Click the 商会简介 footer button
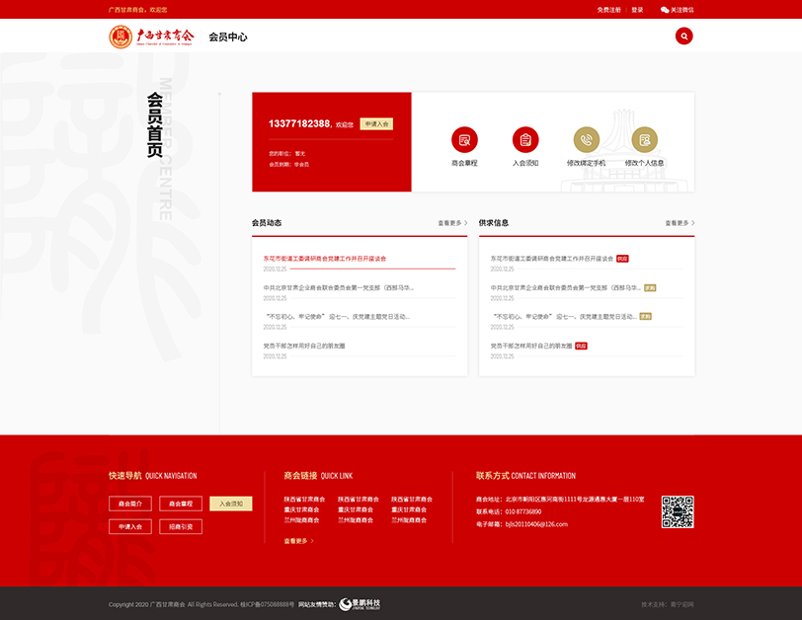 click(x=130, y=504)
